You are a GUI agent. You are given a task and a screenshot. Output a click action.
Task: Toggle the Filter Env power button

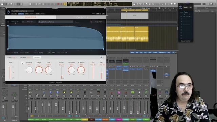tap(23, 22)
